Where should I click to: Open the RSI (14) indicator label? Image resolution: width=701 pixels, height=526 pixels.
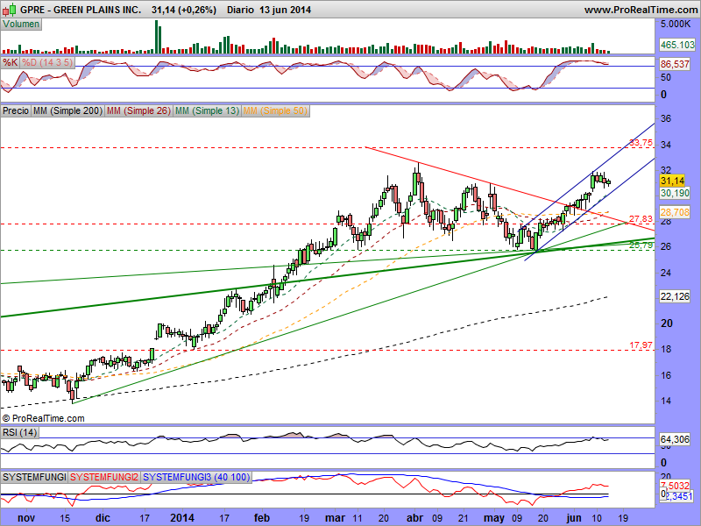tap(19, 432)
